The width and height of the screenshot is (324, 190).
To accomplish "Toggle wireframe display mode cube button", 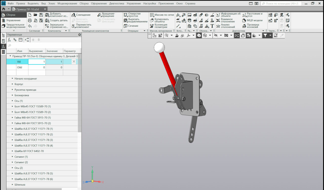I will (205, 36).
